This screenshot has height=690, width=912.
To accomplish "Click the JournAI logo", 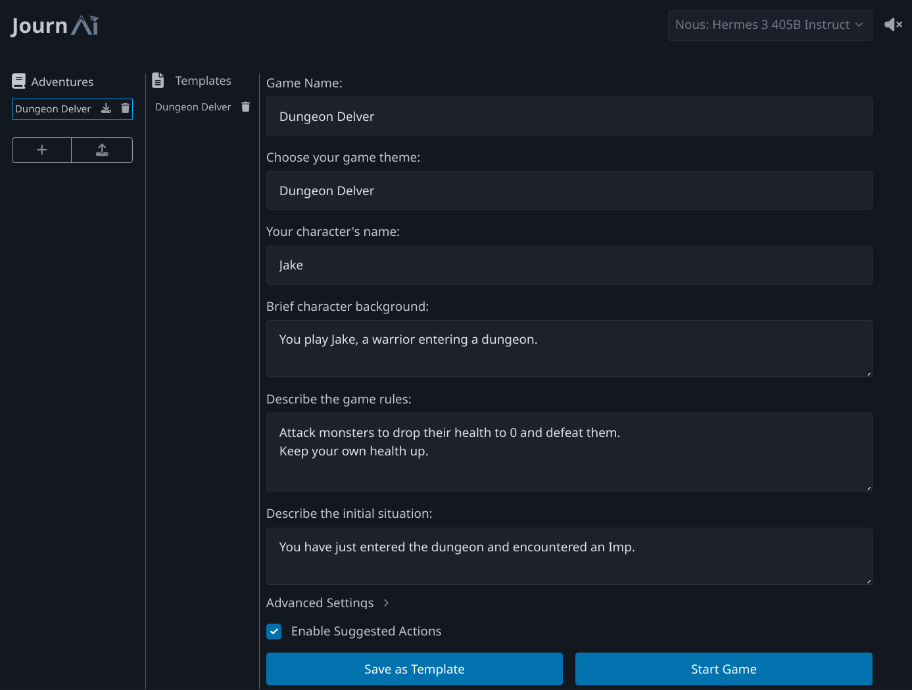I will click(55, 26).
